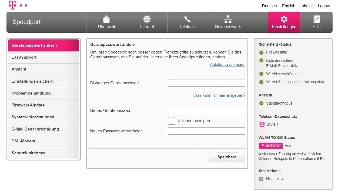Open System-Informationen in the sidebar
Screen dimensions: 345x194
point(43,117)
